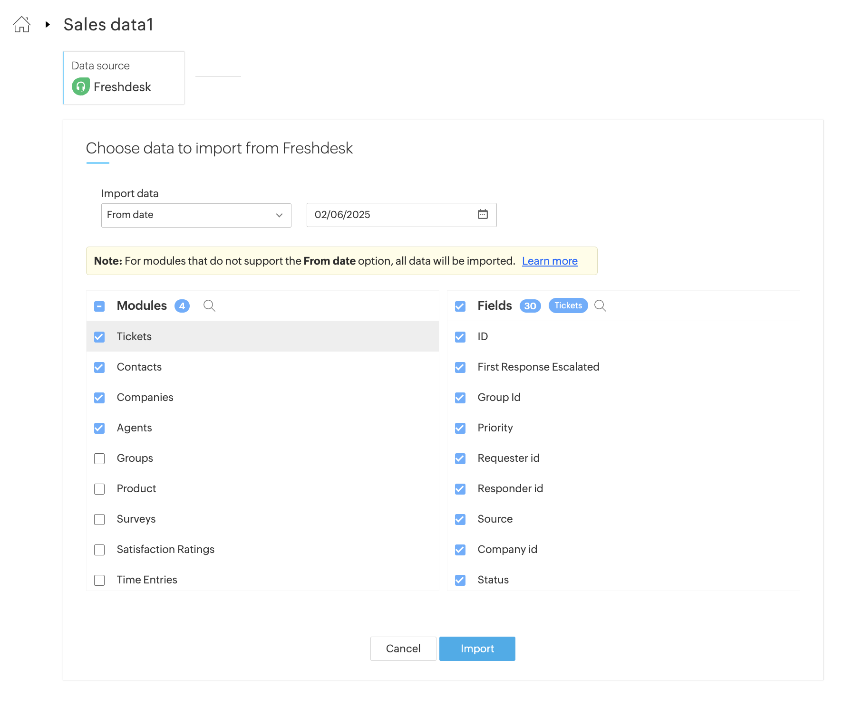853x706 pixels.
Task: Search fields with the magnifier icon
Action: pos(600,306)
